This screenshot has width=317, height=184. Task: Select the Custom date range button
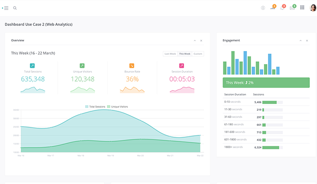[x=198, y=54]
